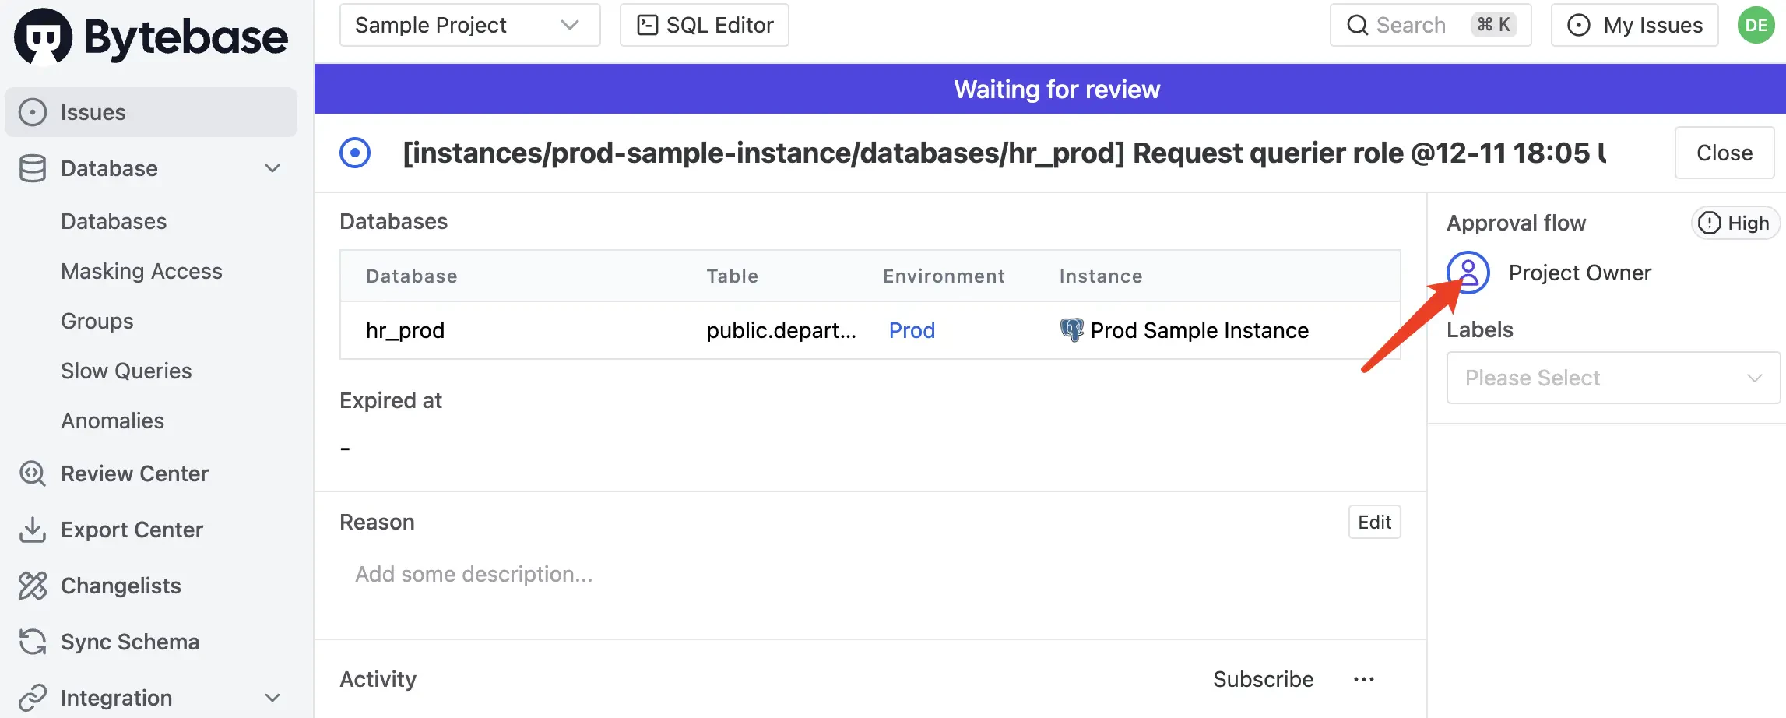Expand the Integration sidebar section
This screenshot has height=718, width=1786.
pos(272,698)
